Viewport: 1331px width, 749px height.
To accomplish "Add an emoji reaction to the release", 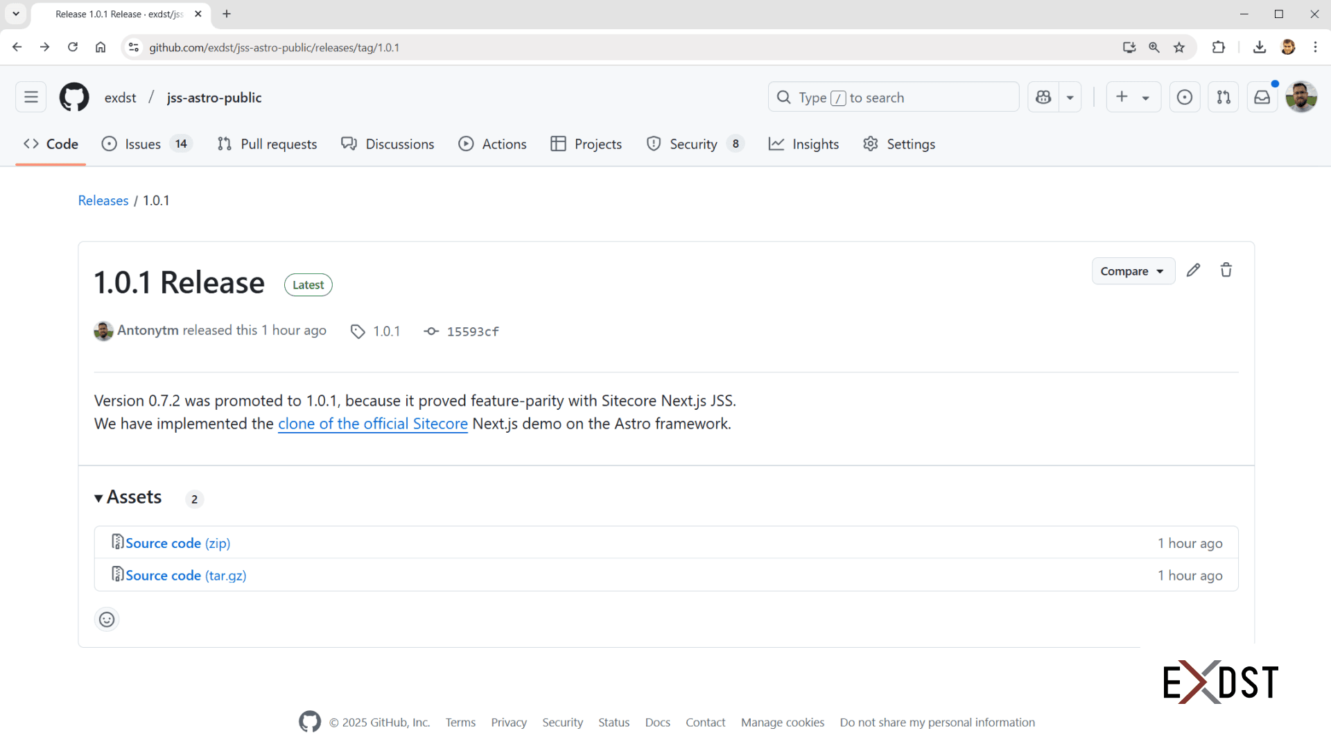I will 106,619.
